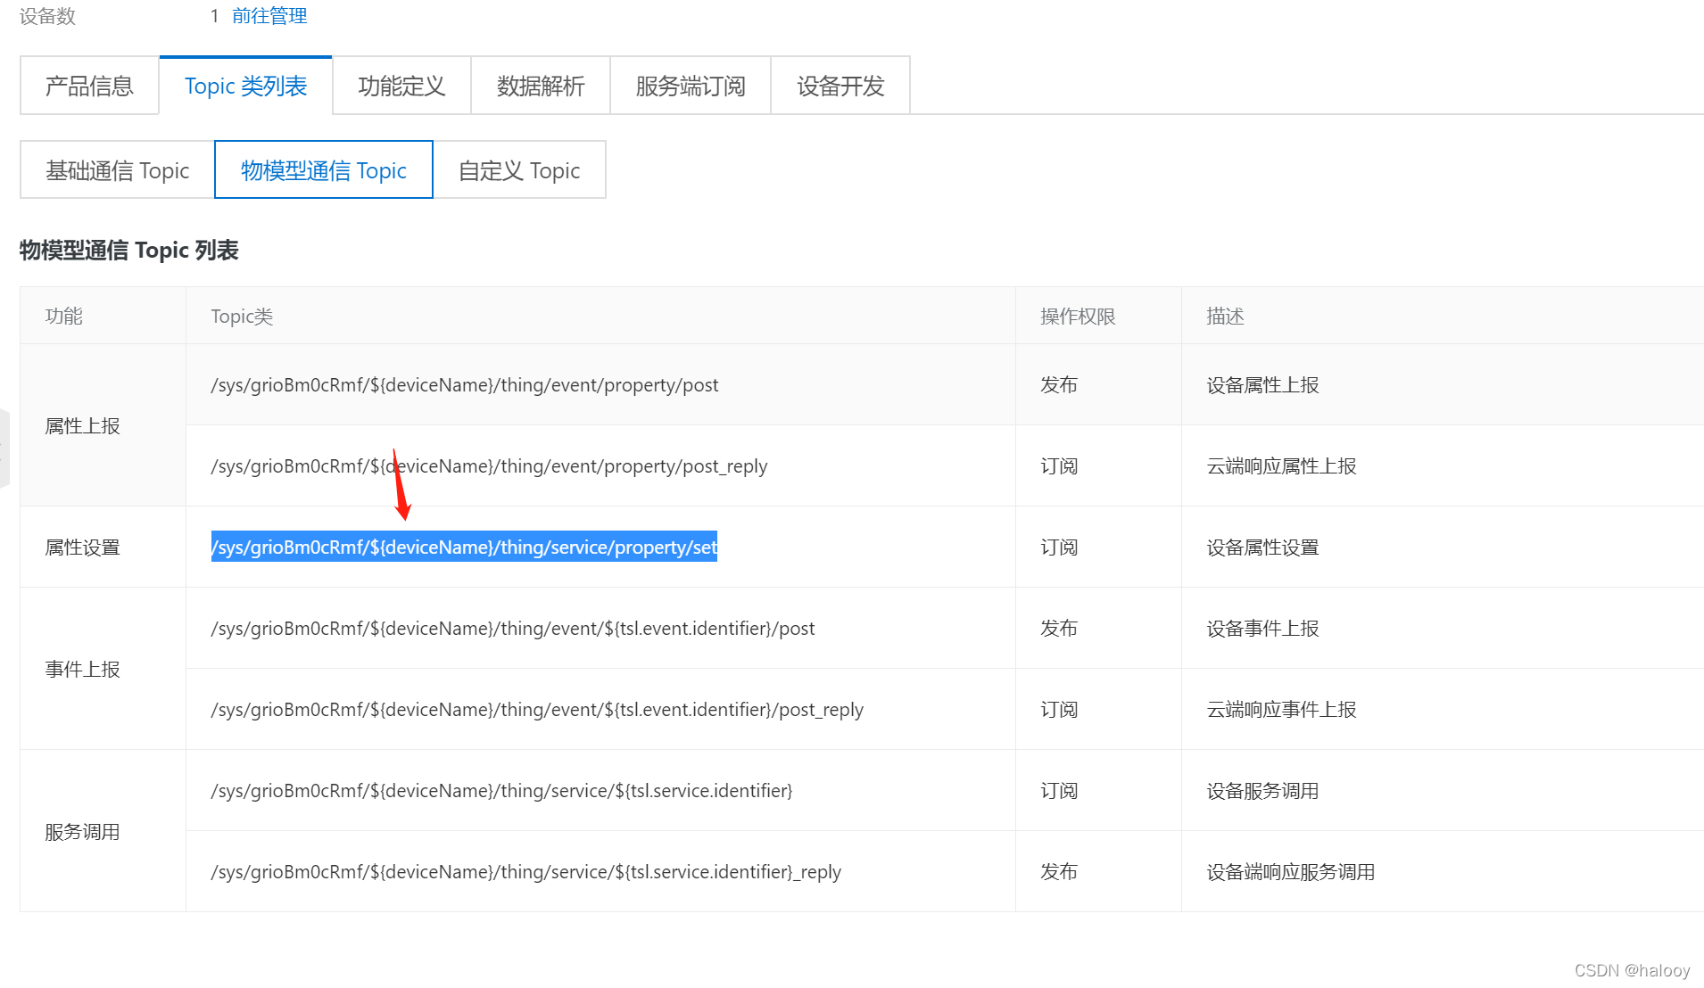Image resolution: width=1704 pixels, height=988 pixels.
Task: Click 发布 permission in 设备端响应服务调用 row
Action: click(x=1059, y=871)
